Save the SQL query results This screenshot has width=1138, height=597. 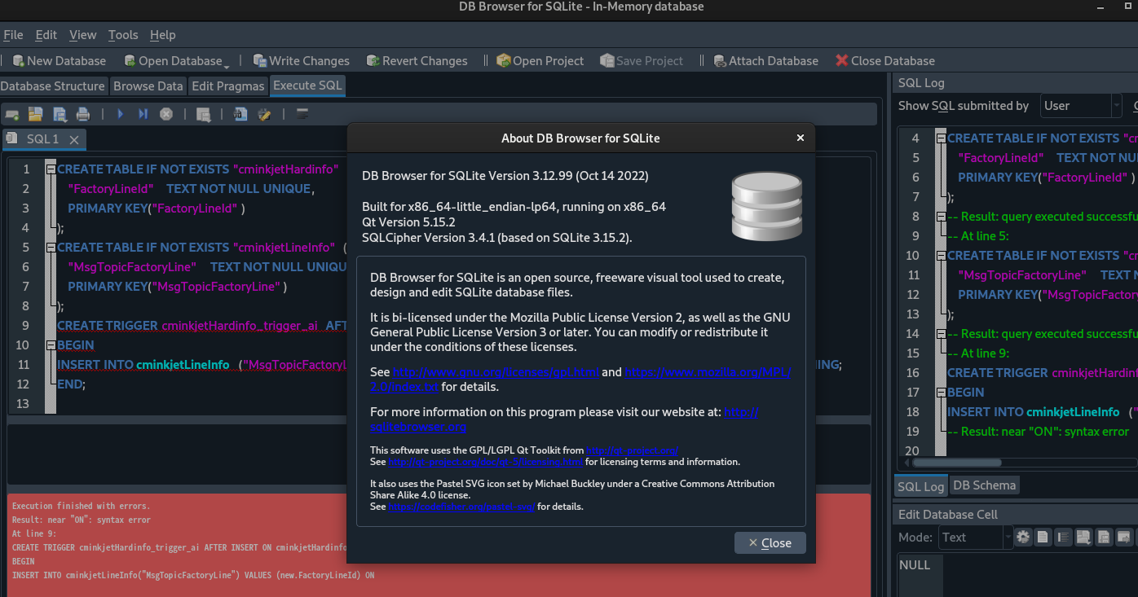(x=205, y=114)
